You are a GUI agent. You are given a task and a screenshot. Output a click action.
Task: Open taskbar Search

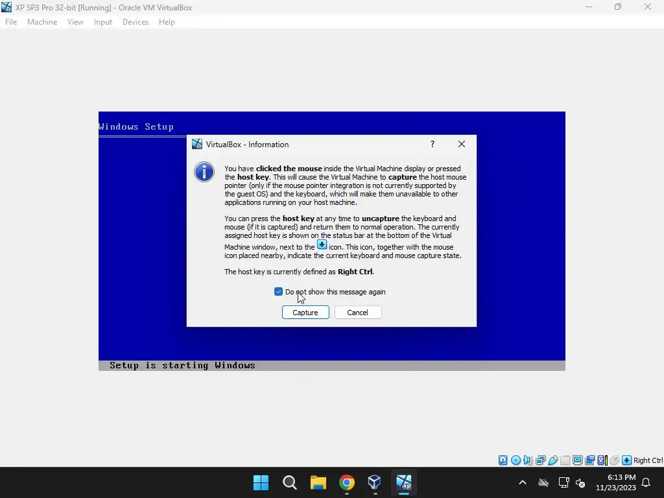[x=290, y=482]
